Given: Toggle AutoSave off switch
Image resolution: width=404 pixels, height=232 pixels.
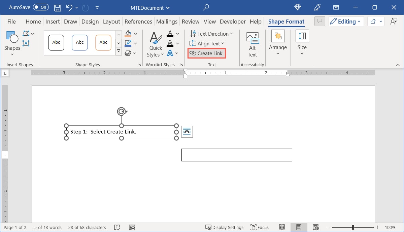Looking at the screenshot, I should point(40,7).
